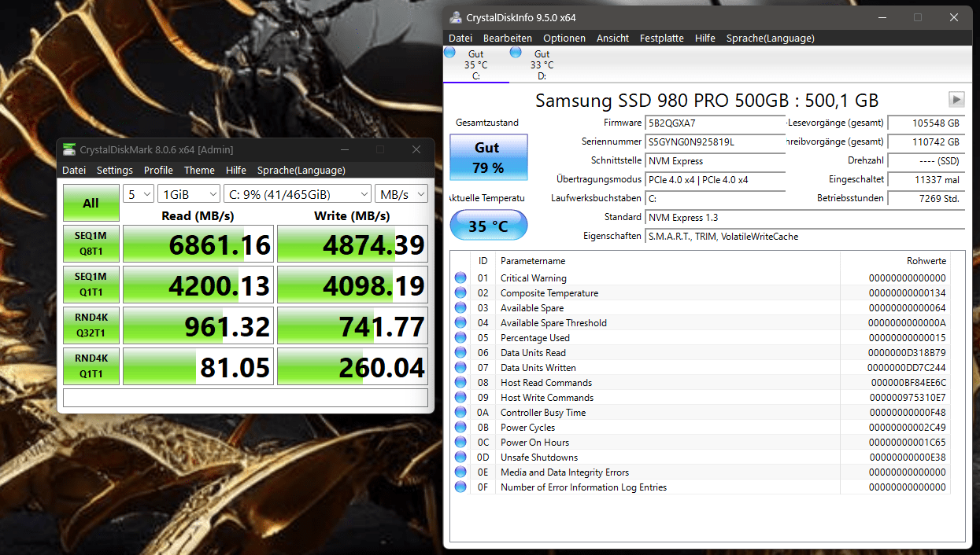Click status orb for Host Write Commands row
The height and width of the screenshot is (555, 980).
(460, 397)
